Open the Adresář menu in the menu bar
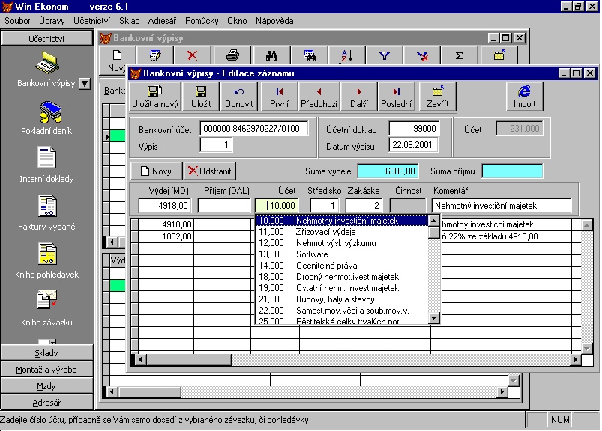 (x=162, y=21)
